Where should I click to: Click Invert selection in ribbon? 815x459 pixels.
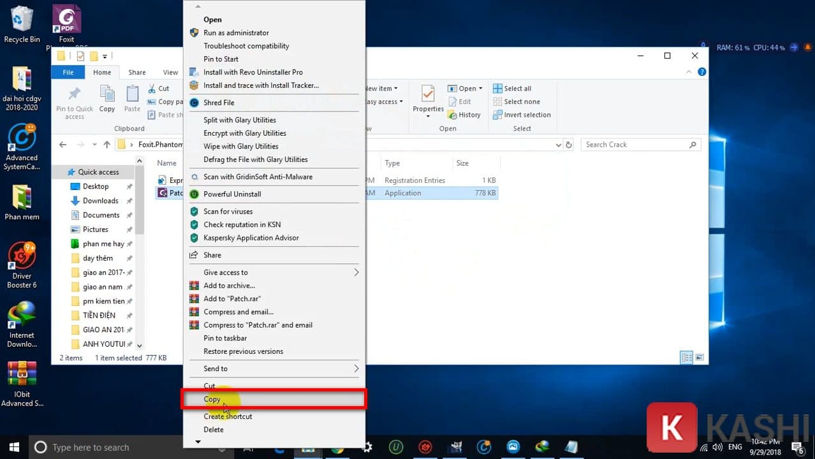(x=526, y=115)
